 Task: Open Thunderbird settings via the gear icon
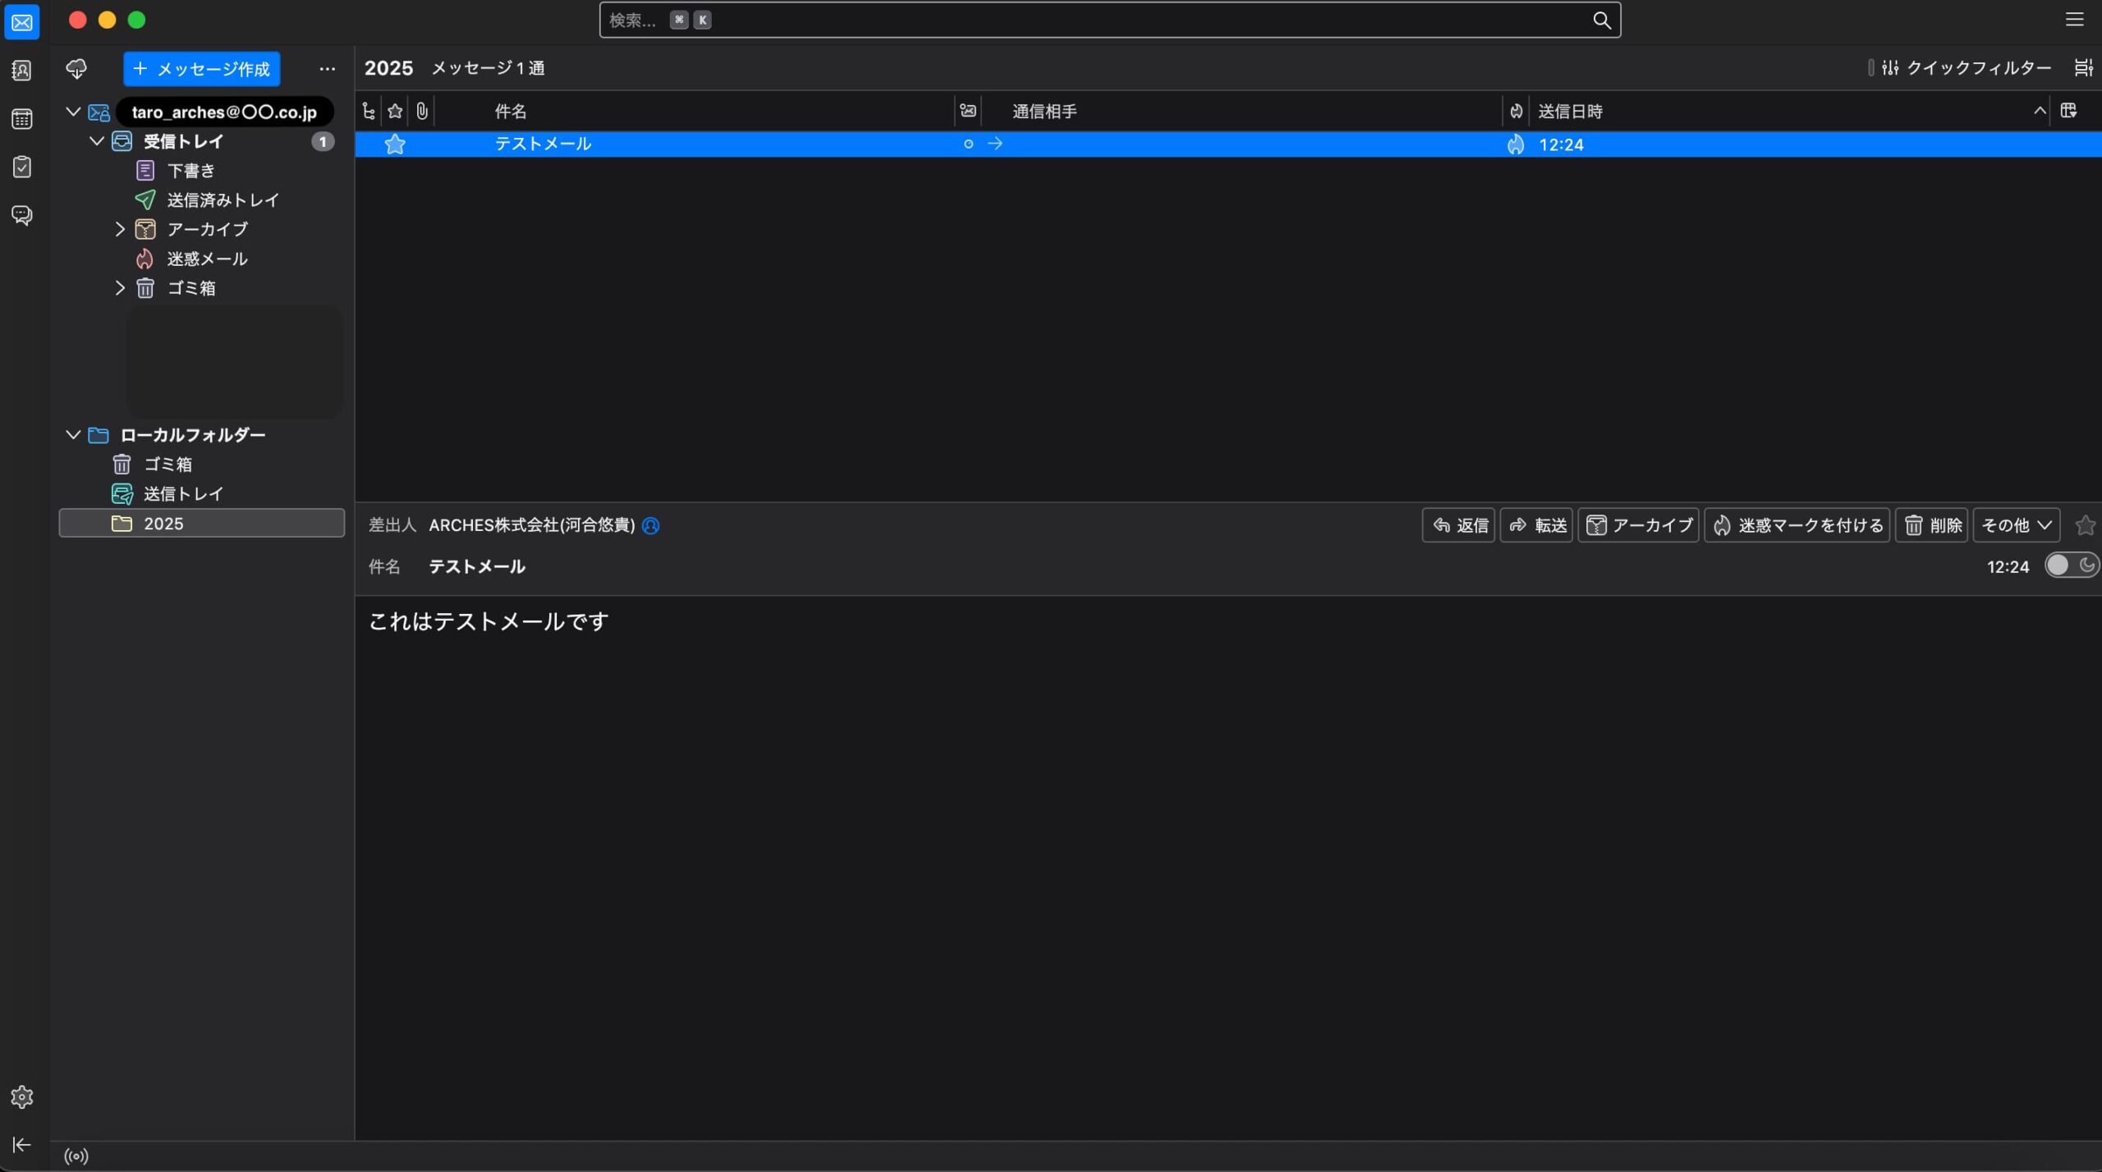(22, 1097)
